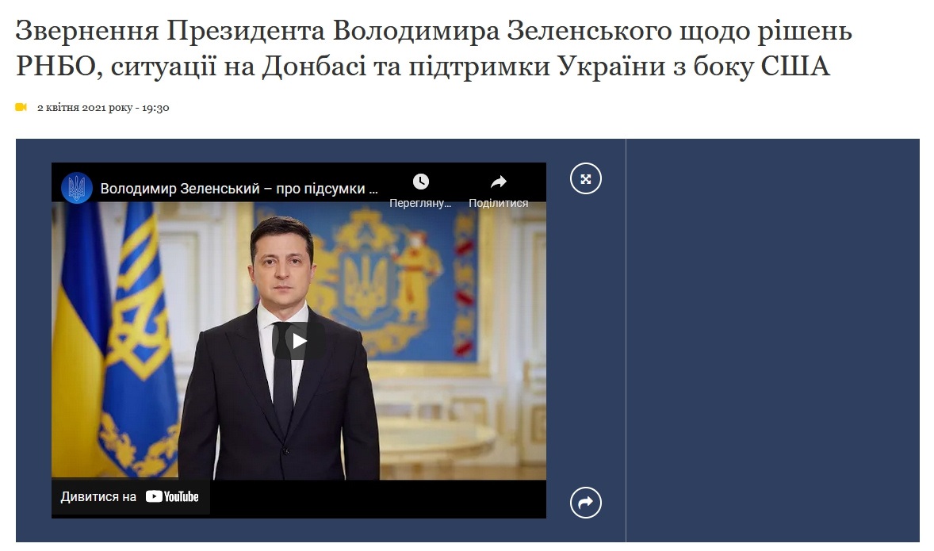The image size is (934, 551).
Task: Click the yellow video camera icon
Action: pyautogui.click(x=21, y=107)
